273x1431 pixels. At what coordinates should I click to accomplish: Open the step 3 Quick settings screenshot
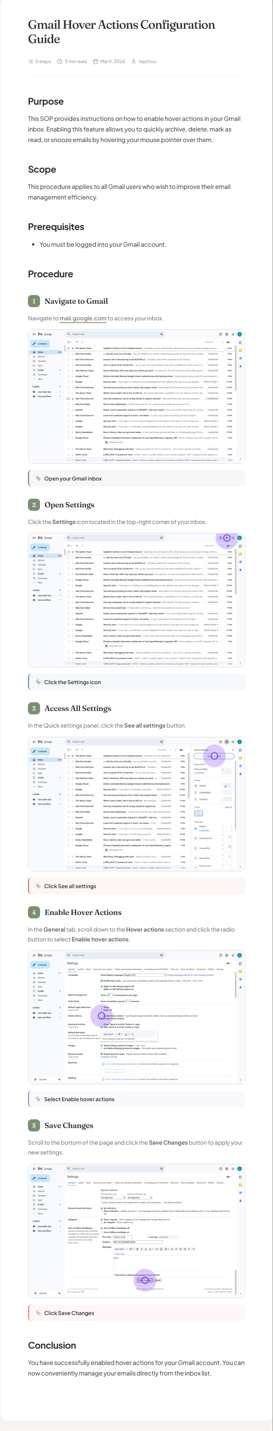(x=137, y=804)
